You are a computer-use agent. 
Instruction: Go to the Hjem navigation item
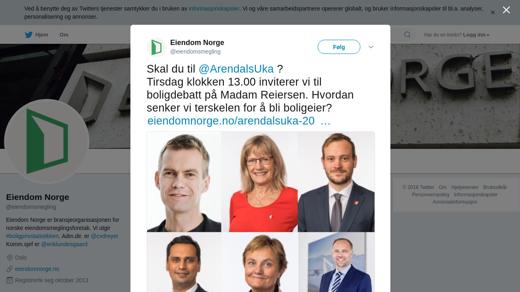coord(41,35)
